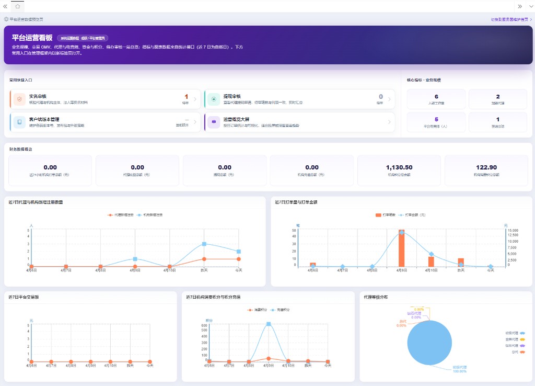The height and width of the screenshot is (386, 535).
Task: Expand 实名审核 entry via right chevron
Action: click(x=195, y=99)
